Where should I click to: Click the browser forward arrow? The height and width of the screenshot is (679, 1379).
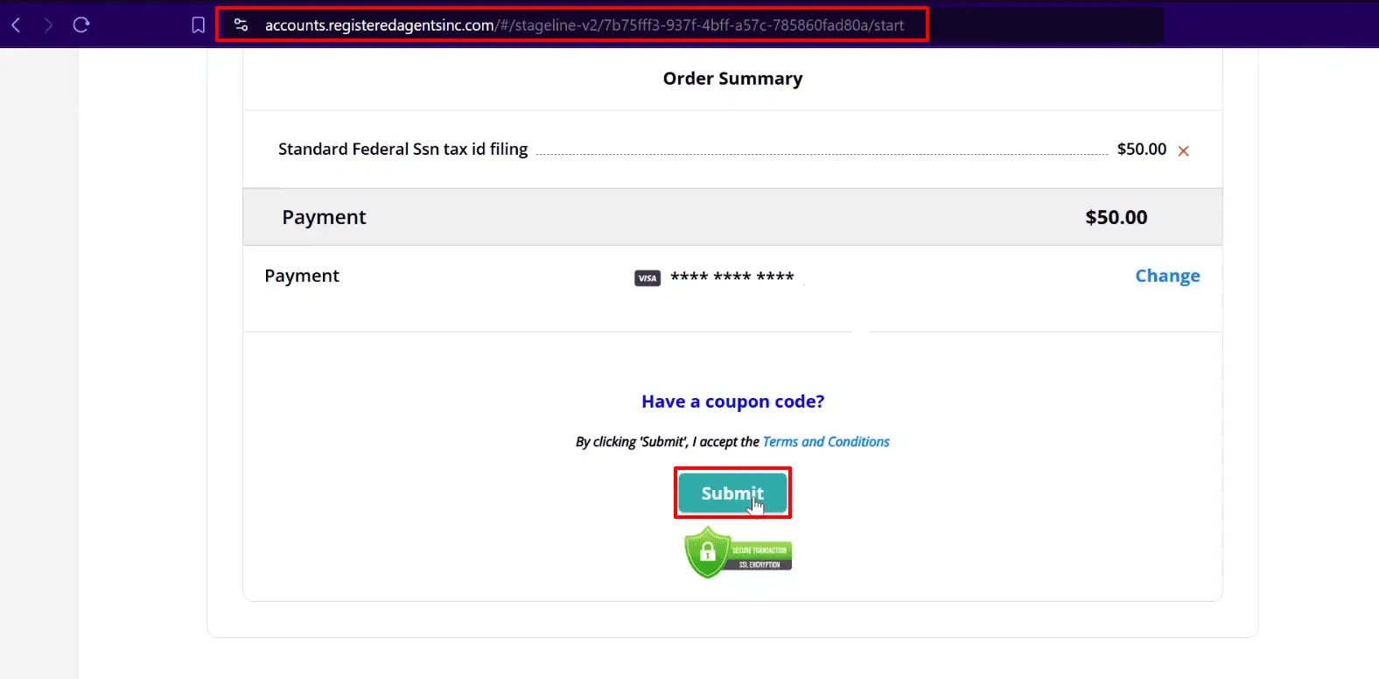pos(48,25)
